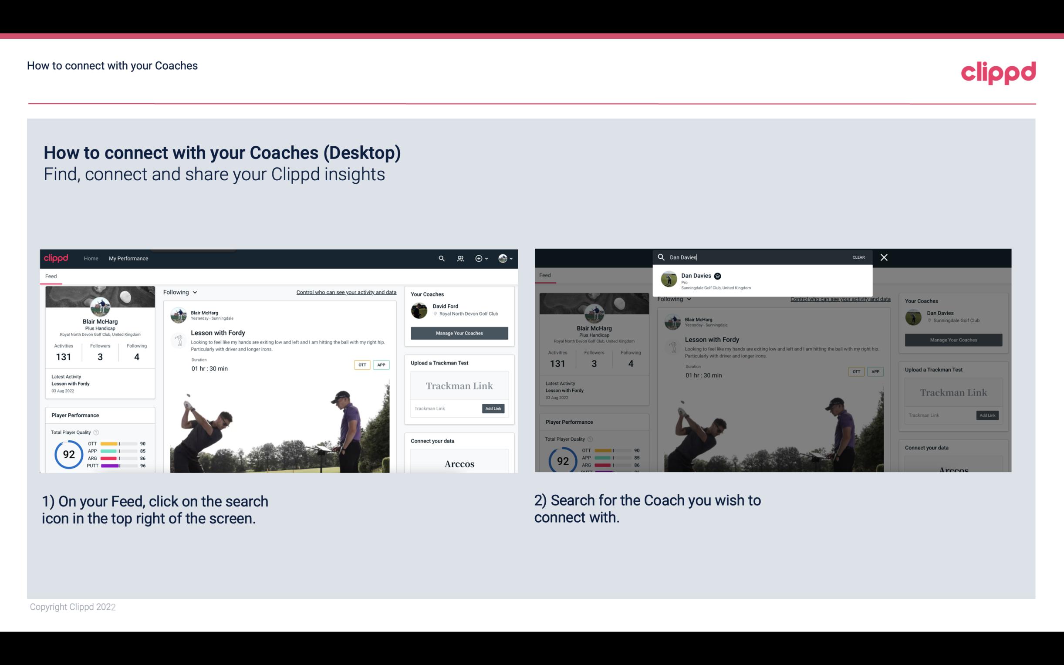This screenshot has width=1064, height=665.
Task: Click the Add Link button for Trackman
Action: pos(493,407)
